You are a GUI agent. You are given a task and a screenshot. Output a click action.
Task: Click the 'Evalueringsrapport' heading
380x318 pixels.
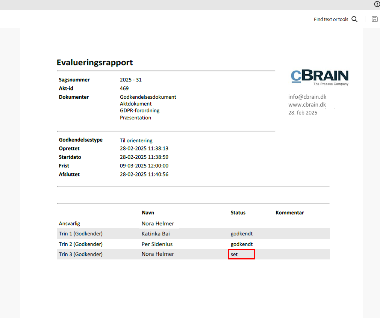coord(95,62)
